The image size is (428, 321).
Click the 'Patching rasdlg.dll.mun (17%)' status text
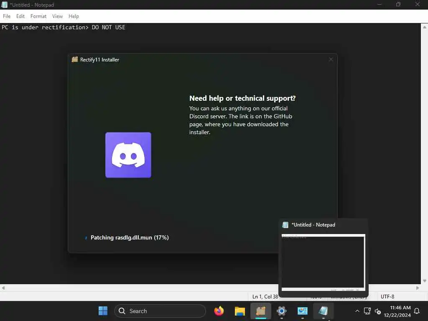(x=130, y=237)
